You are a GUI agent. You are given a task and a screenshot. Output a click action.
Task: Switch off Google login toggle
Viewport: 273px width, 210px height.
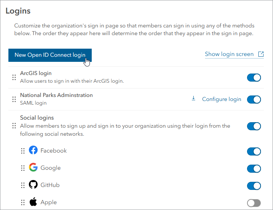(254, 169)
